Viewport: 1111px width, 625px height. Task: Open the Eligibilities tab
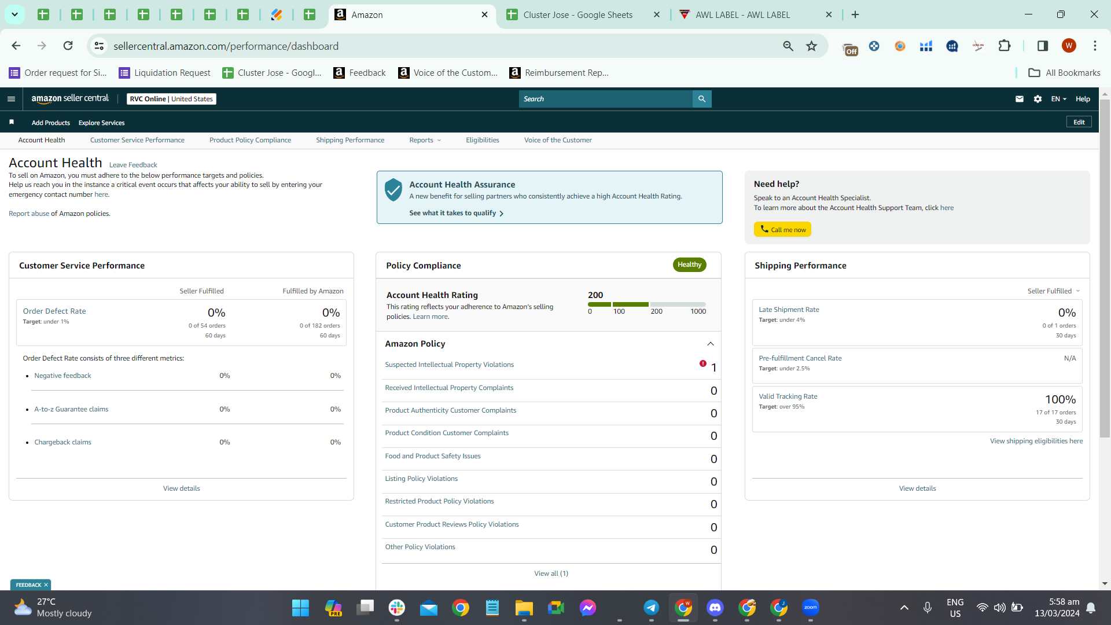pyautogui.click(x=483, y=140)
